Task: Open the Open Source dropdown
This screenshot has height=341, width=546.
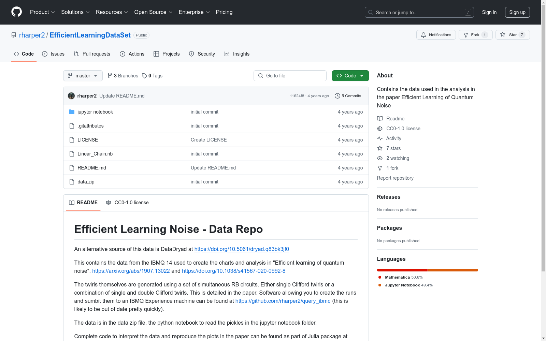Action: [x=154, y=12]
